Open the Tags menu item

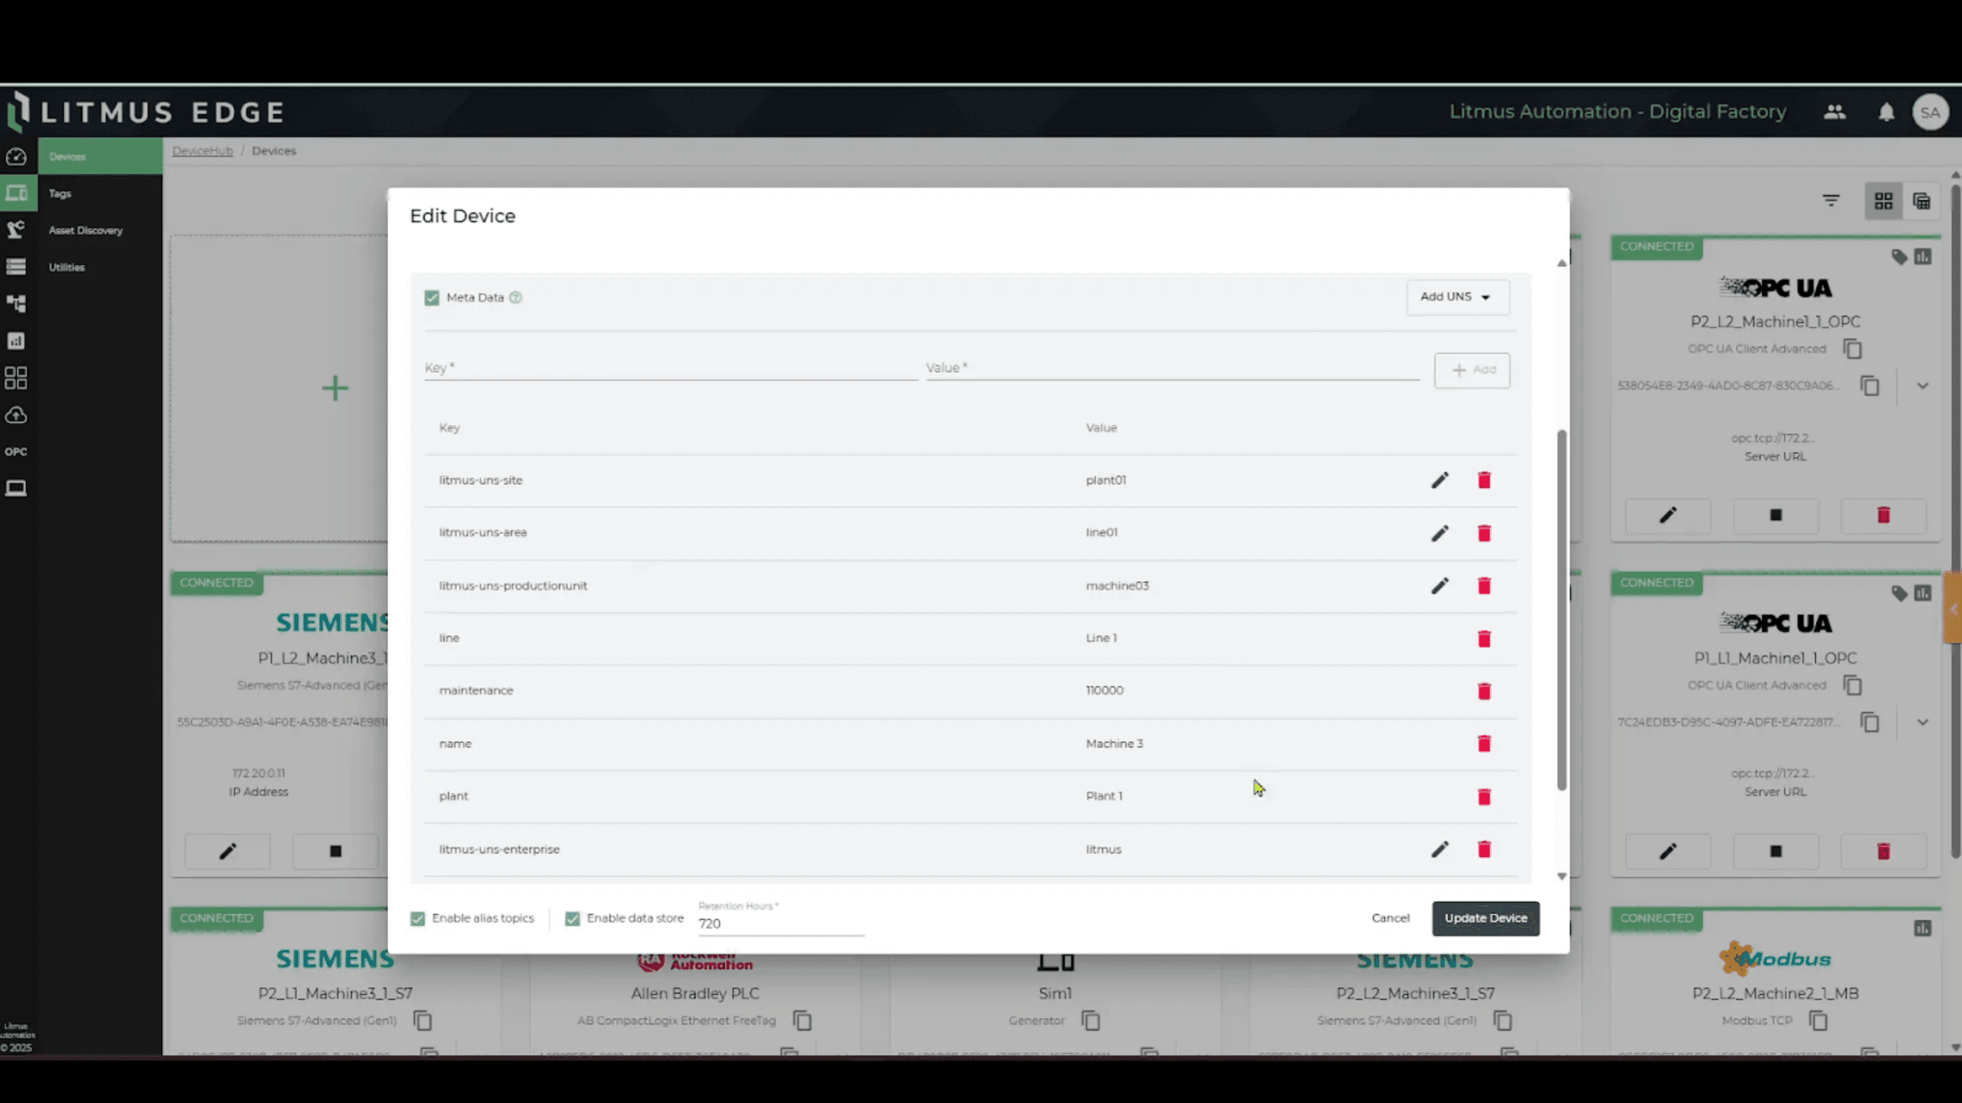click(60, 193)
